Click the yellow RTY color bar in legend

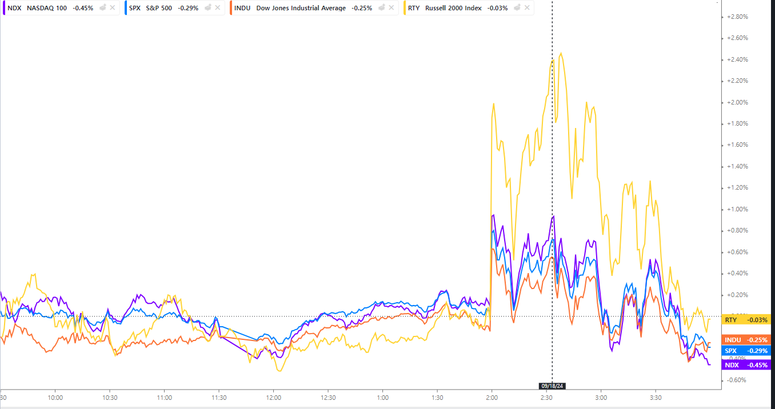click(x=405, y=8)
